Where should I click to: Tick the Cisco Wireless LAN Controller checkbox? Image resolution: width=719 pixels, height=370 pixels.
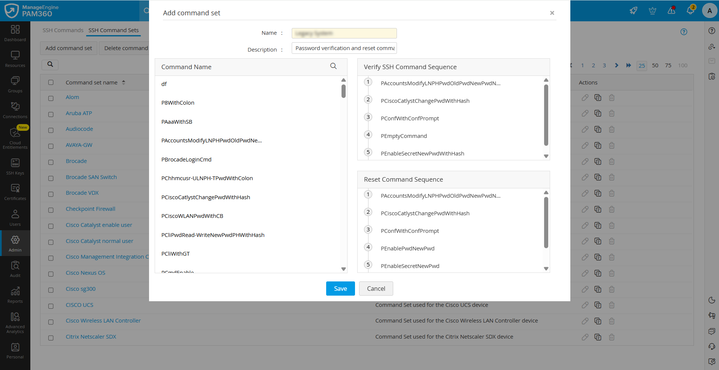(51, 322)
